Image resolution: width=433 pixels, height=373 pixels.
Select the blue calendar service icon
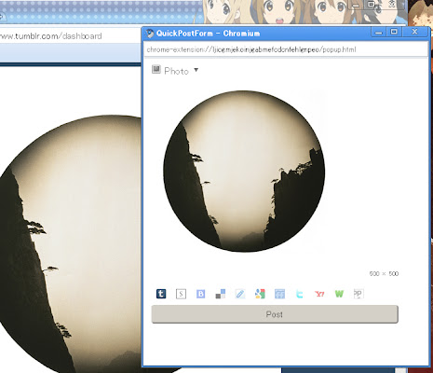[x=279, y=294]
